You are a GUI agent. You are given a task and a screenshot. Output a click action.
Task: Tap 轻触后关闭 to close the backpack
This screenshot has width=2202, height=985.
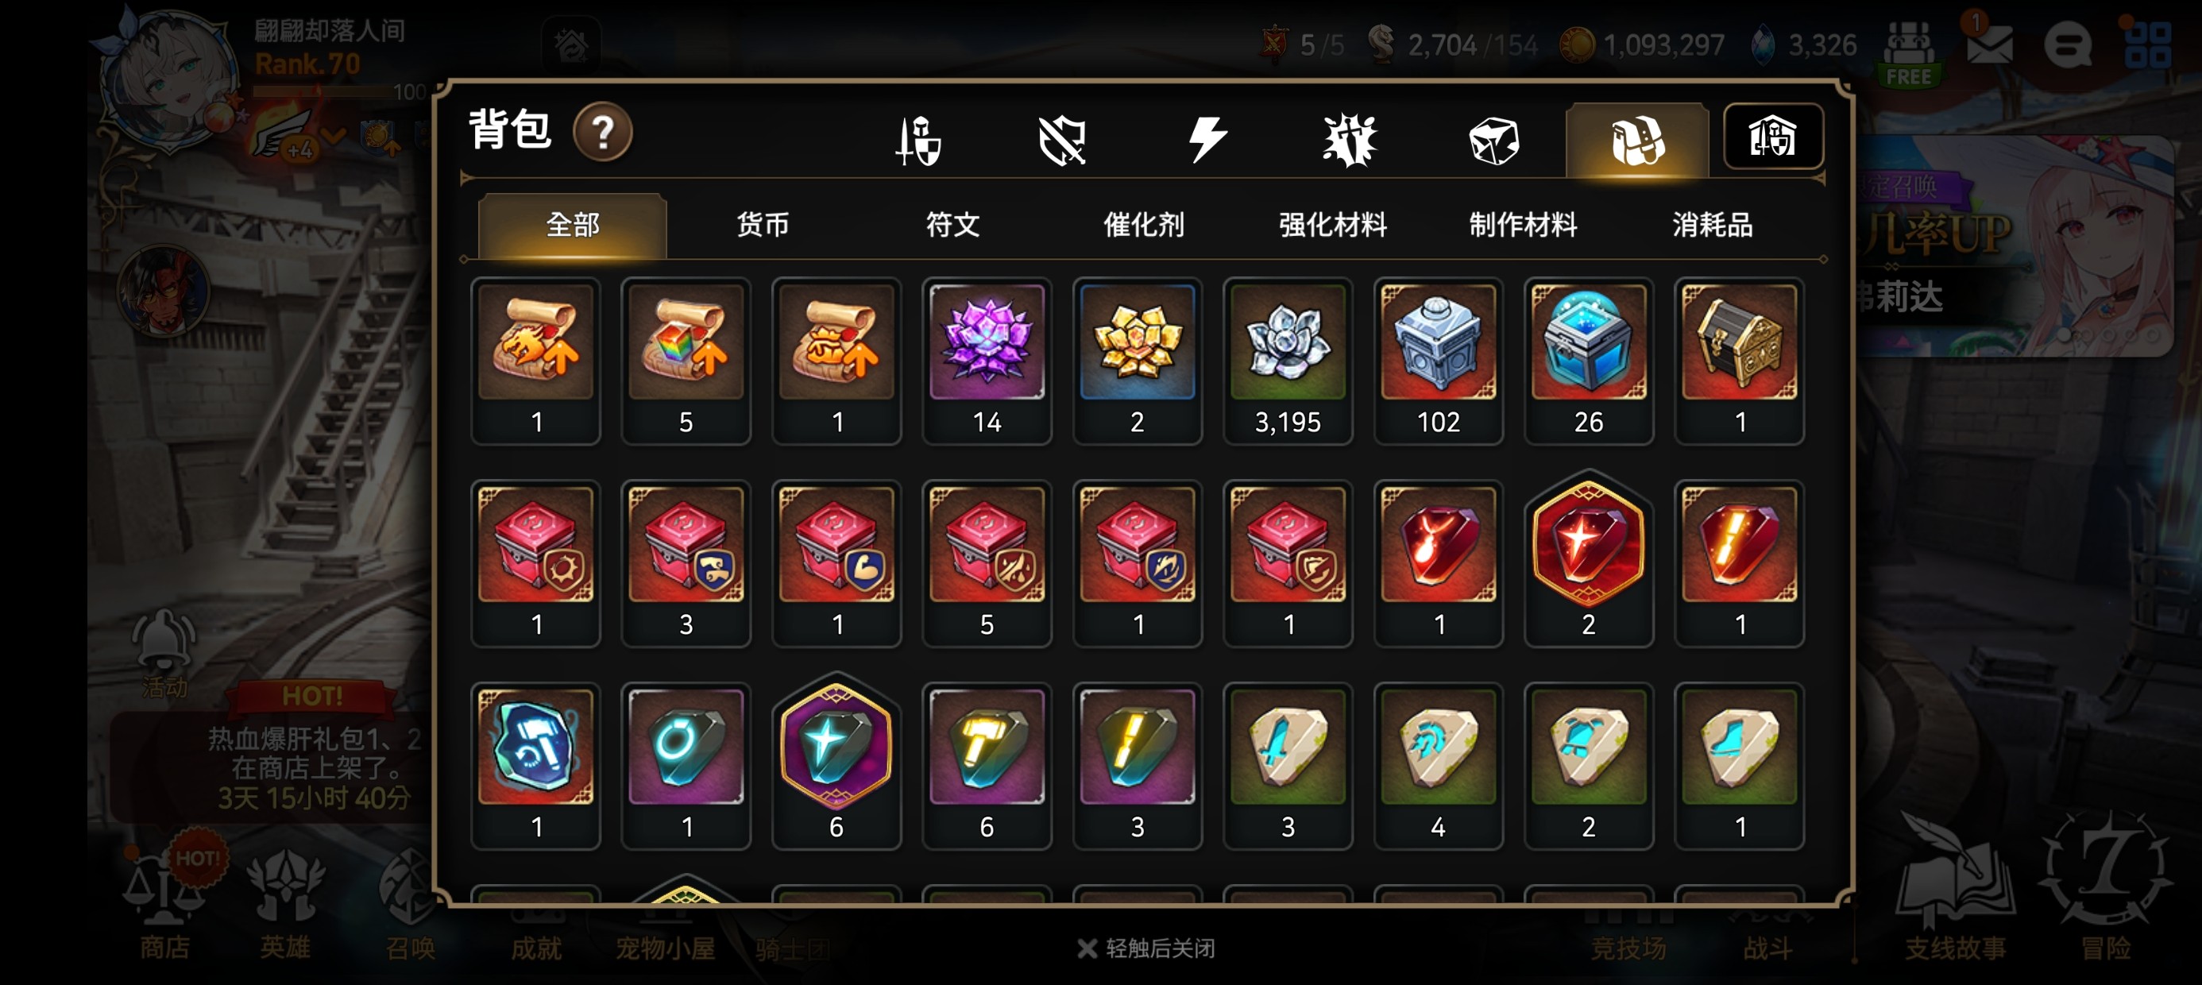click(1145, 948)
